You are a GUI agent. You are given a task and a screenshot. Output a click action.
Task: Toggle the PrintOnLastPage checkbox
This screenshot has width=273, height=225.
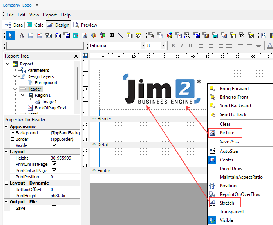pos(54,170)
